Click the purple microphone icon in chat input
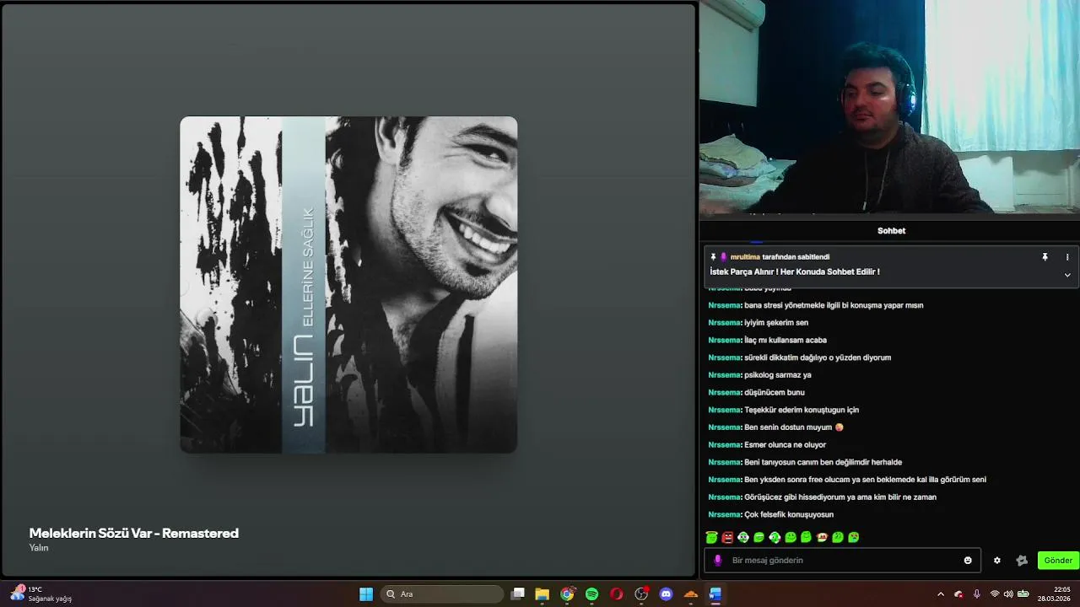Viewport: 1080px width, 607px height. pyautogui.click(x=718, y=561)
